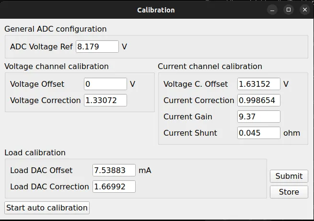Close the Calibration window
The width and height of the screenshot is (314, 221).
305,10
